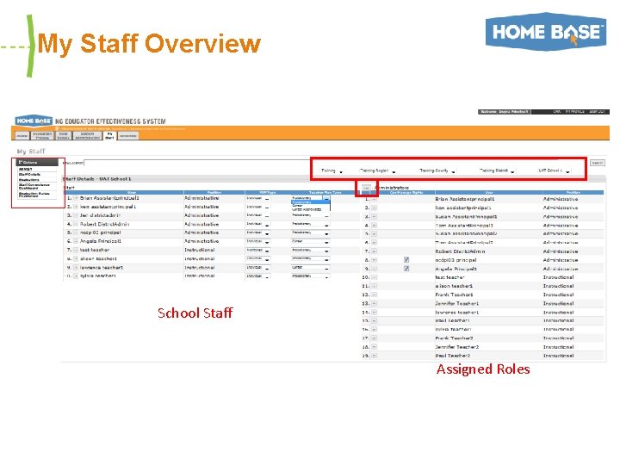Click row icon beside Brian Assistantprincipal1 in Staff list
620x465 pixels.
coord(76,198)
